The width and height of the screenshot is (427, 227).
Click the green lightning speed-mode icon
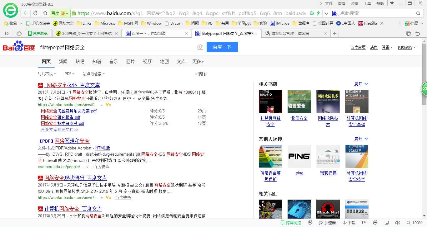318,13
